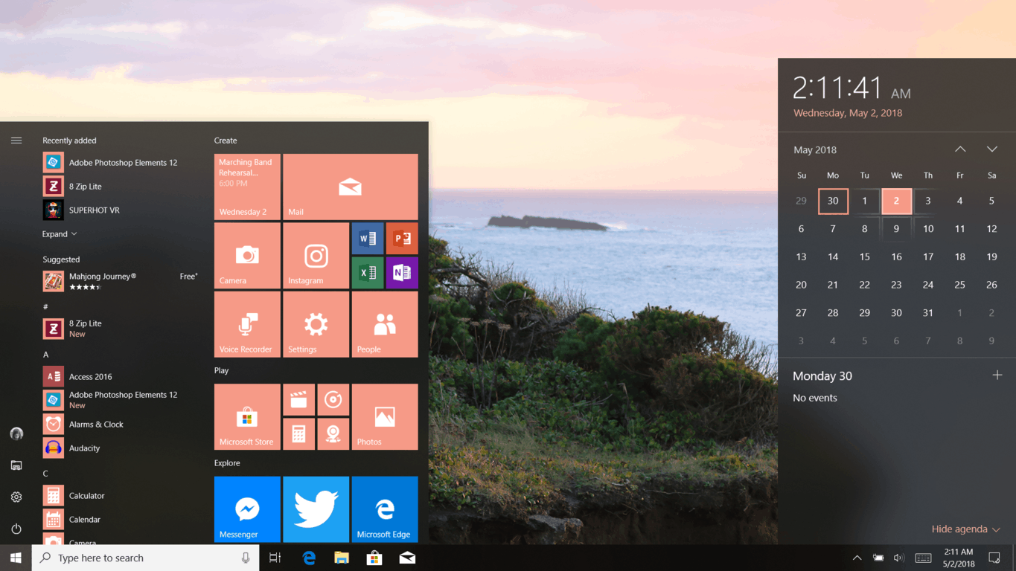Viewport: 1016px width, 571px height.
Task: Launch the Instagram tile
Action: click(x=316, y=256)
